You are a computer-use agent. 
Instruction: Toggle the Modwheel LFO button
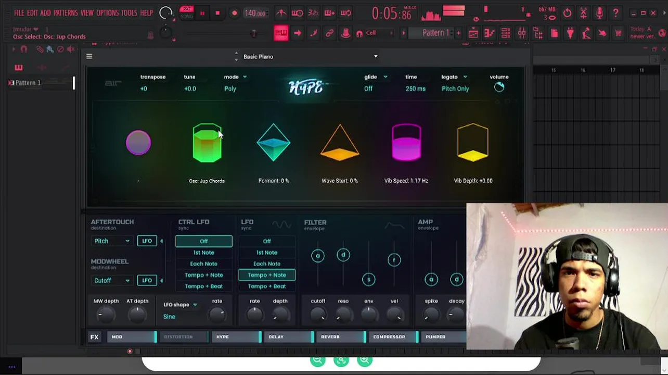(x=147, y=280)
